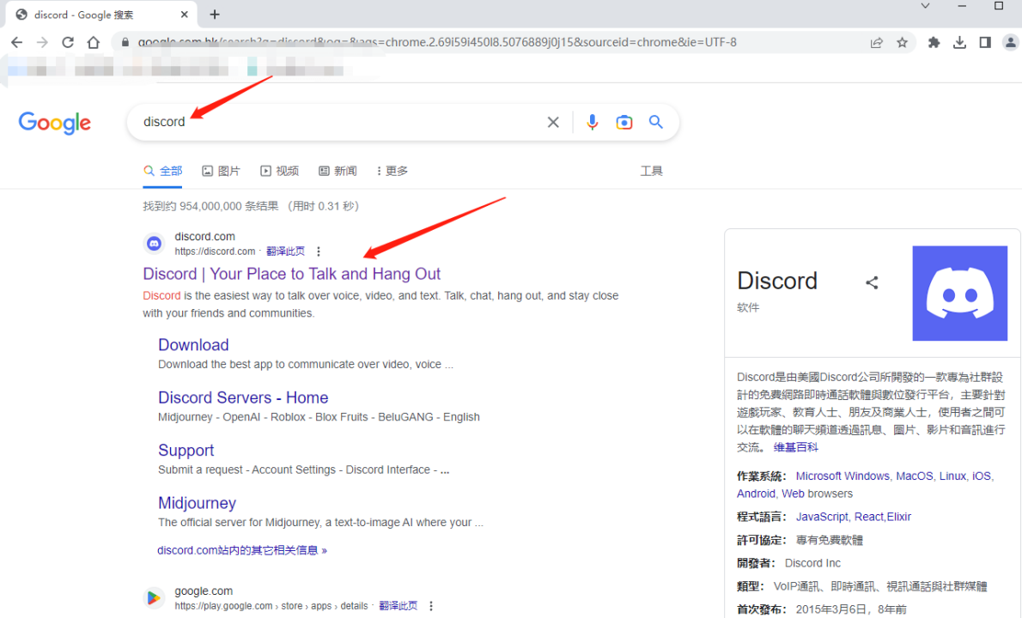Click the Discord title in the knowledge panel
The image size is (1022, 618).
pos(777,282)
